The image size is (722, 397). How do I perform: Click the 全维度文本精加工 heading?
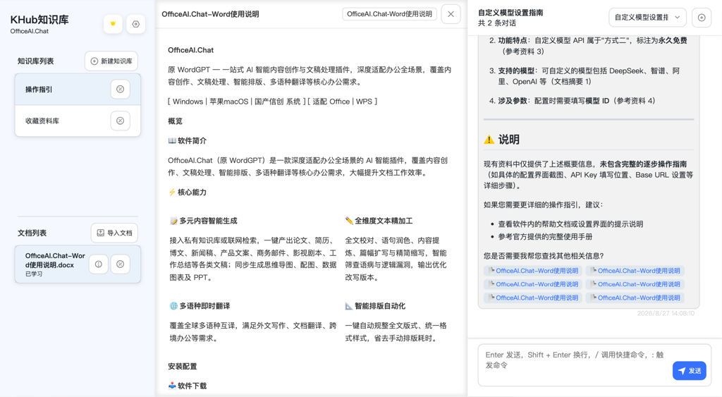coord(379,221)
